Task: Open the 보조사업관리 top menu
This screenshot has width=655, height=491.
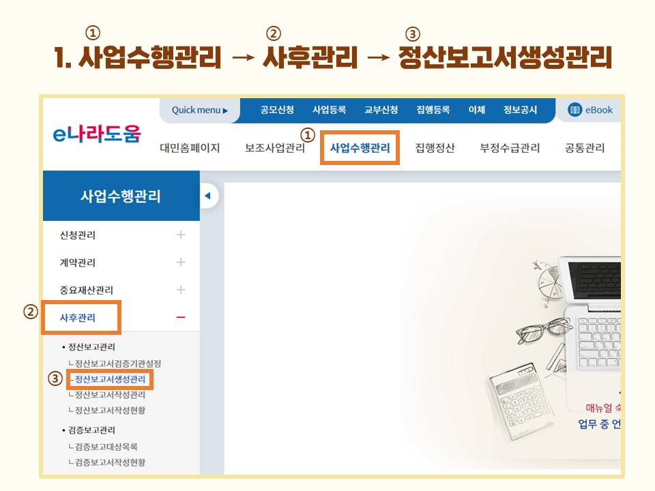Action: click(x=275, y=148)
